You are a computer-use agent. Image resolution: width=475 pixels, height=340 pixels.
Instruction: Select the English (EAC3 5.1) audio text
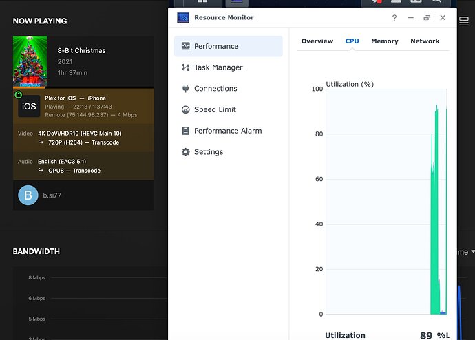click(x=62, y=162)
